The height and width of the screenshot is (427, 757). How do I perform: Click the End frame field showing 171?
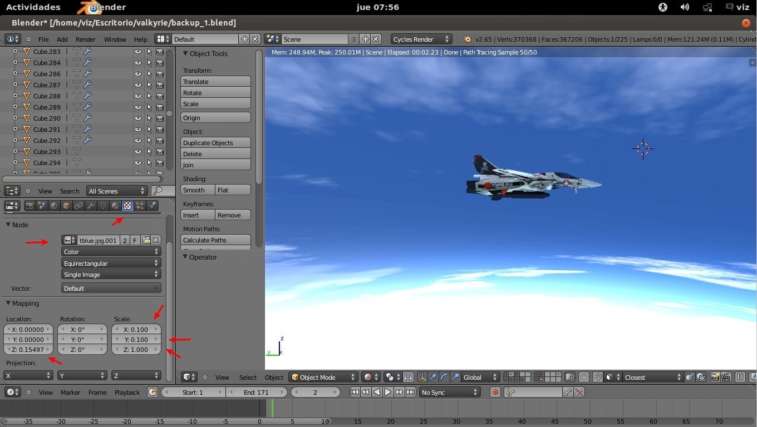(x=256, y=392)
